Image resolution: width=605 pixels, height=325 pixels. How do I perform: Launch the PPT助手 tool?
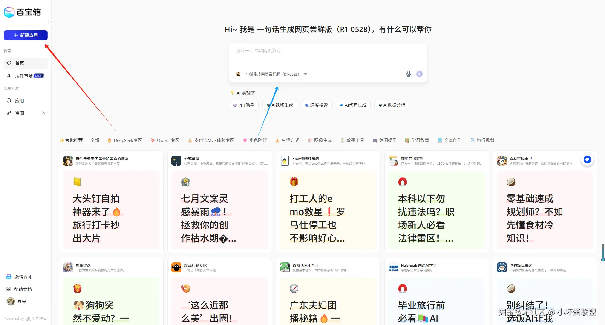(244, 105)
